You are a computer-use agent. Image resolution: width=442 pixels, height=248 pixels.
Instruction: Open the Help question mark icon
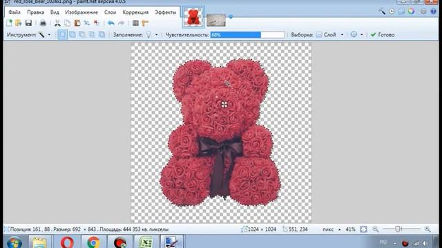click(x=433, y=11)
